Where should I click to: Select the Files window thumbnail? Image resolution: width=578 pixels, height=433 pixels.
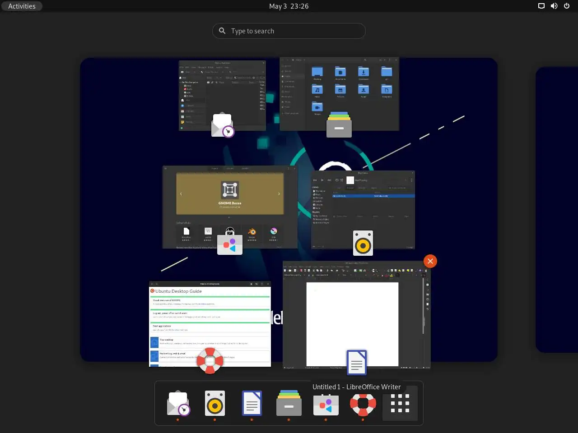coord(339,94)
